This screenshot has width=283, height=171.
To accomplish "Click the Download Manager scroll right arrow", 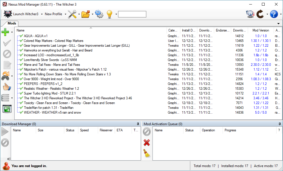I will tap(8, 159).
